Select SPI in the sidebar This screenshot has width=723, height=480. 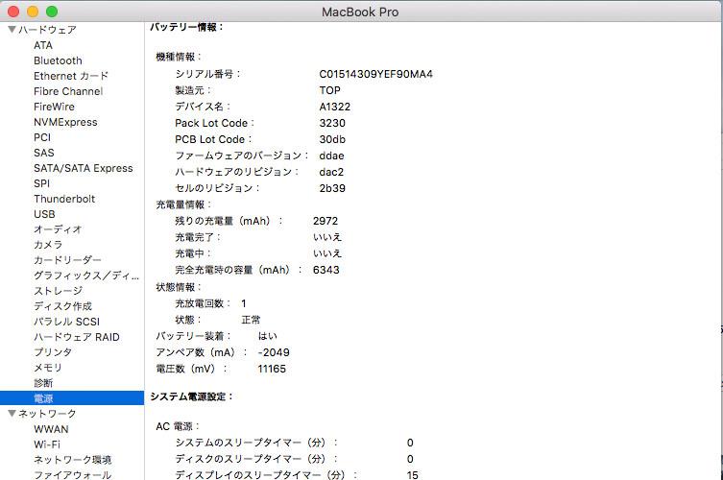[x=41, y=183]
